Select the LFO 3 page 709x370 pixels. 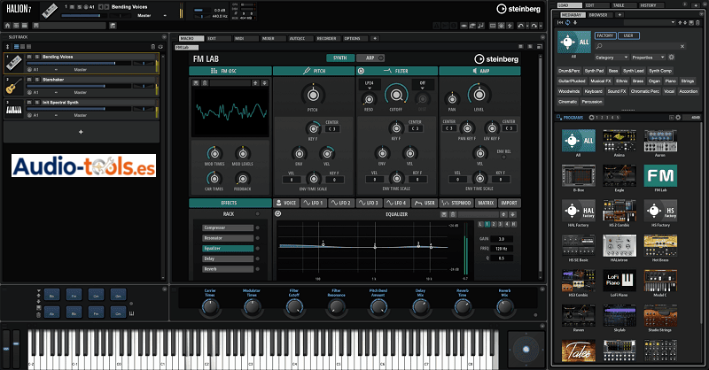pyautogui.click(x=370, y=203)
